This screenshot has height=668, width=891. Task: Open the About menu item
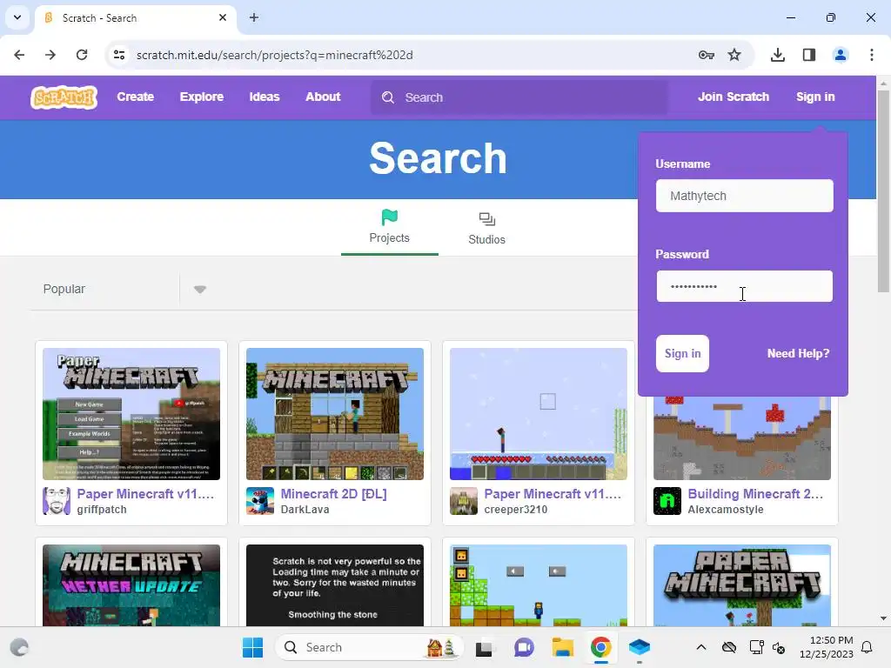323,97
